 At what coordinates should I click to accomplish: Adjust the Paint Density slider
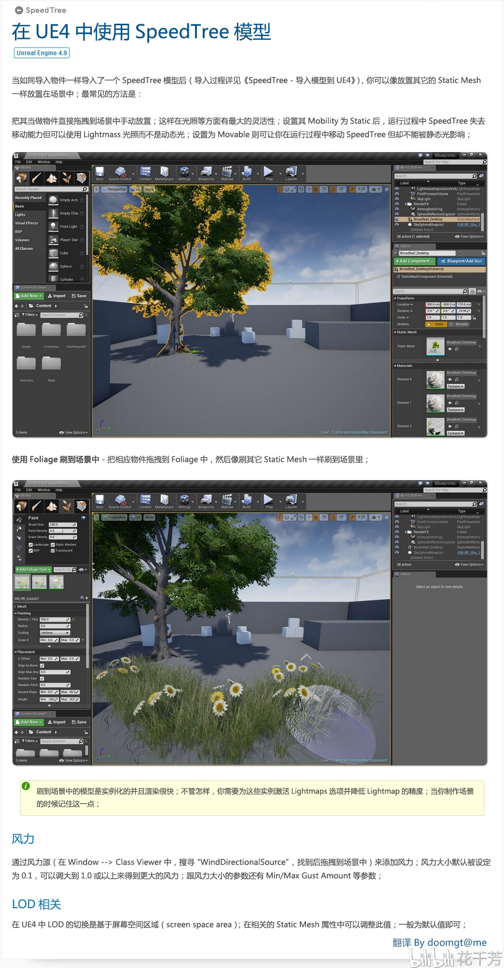click(62, 531)
